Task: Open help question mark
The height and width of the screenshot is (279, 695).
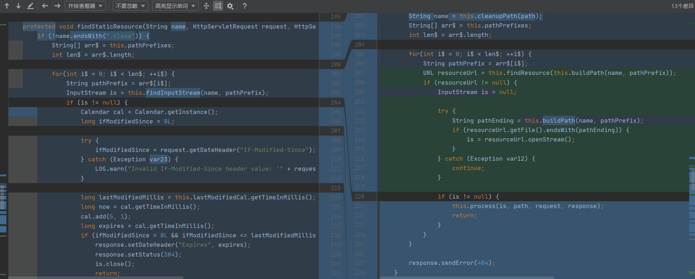Action: (245, 6)
